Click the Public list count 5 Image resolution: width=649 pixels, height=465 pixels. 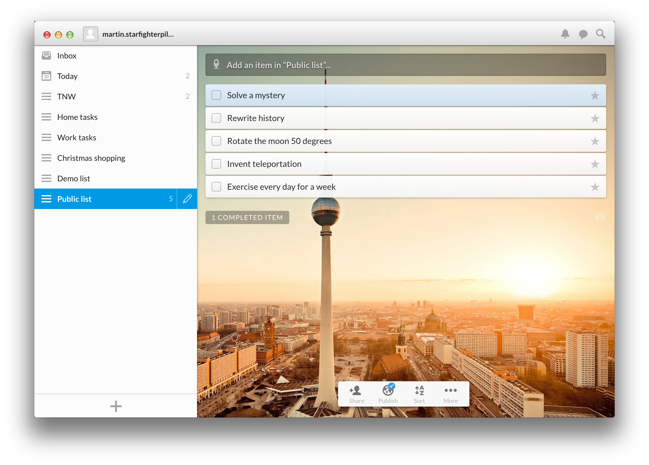tap(171, 199)
